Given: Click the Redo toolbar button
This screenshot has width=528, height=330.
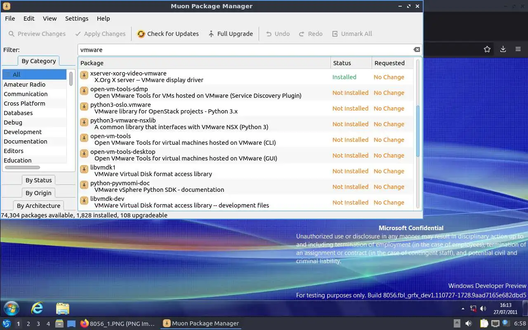Looking at the screenshot, I should coord(311,34).
